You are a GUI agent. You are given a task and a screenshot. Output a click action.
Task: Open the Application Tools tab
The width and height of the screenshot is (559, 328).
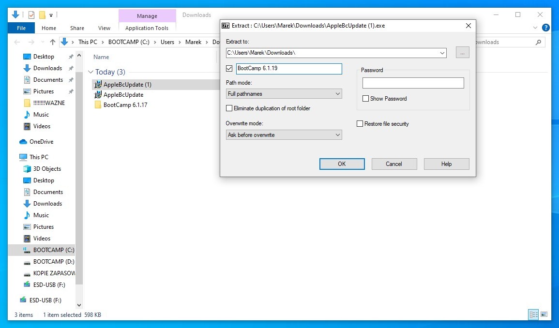[147, 28]
